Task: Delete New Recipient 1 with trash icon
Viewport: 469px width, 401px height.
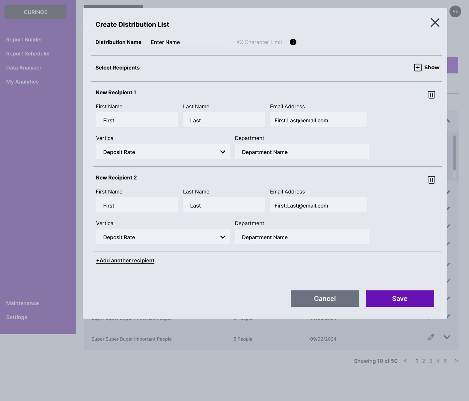Action: (432, 95)
